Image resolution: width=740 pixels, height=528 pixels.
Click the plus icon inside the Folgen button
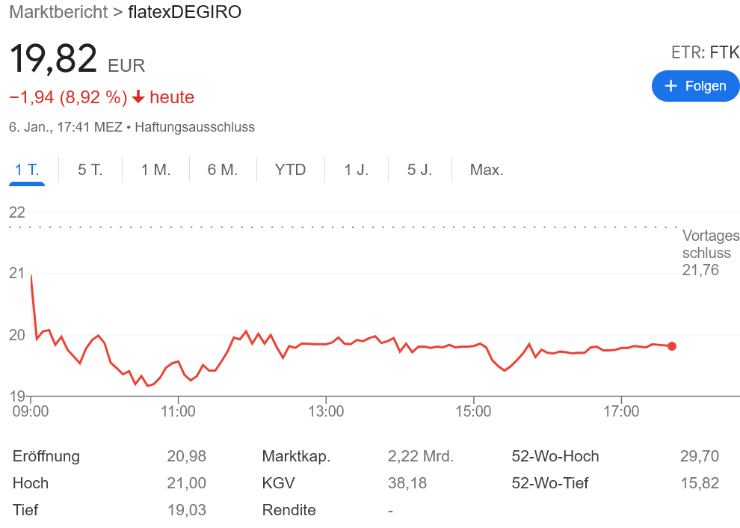coord(670,85)
